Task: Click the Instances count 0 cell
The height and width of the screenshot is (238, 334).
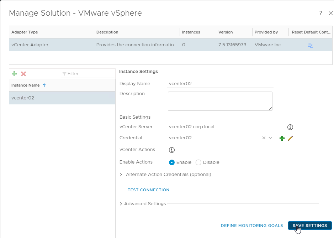Action: tap(198, 45)
